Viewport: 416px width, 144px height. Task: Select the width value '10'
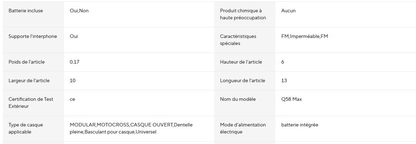(x=73, y=81)
